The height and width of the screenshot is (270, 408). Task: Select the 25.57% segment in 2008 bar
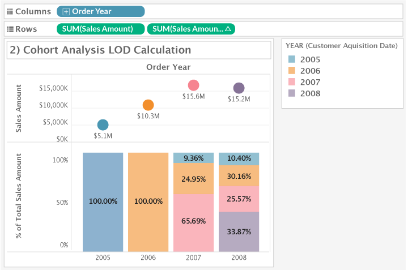click(x=239, y=199)
